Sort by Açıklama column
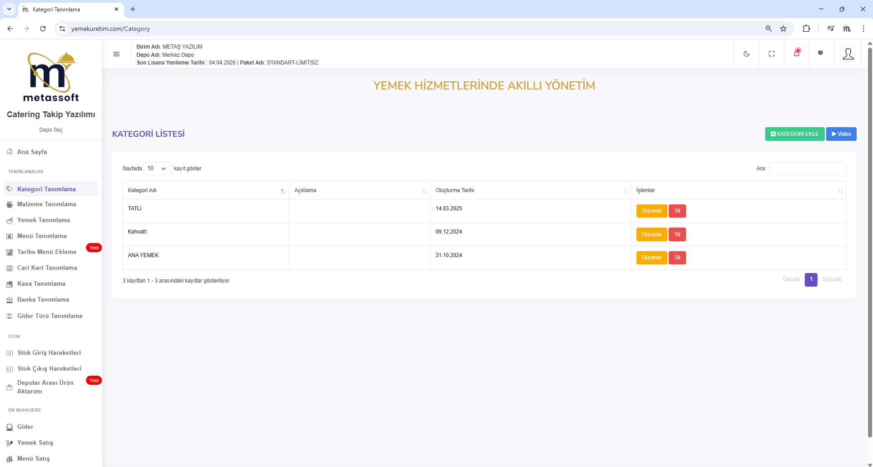The image size is (873, 467). [359, 190]
